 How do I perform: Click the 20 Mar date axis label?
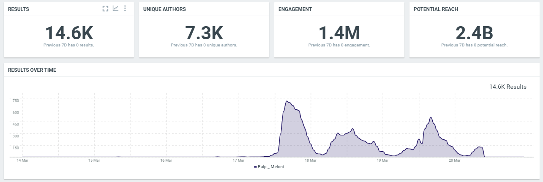[454, 160]
